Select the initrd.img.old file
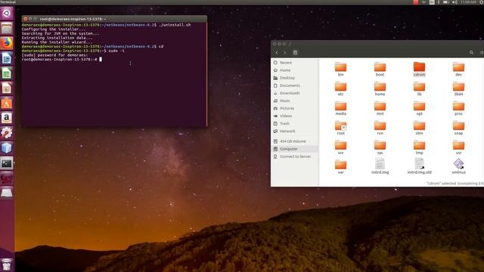The image size is (484, 272). tap(419, 166)
